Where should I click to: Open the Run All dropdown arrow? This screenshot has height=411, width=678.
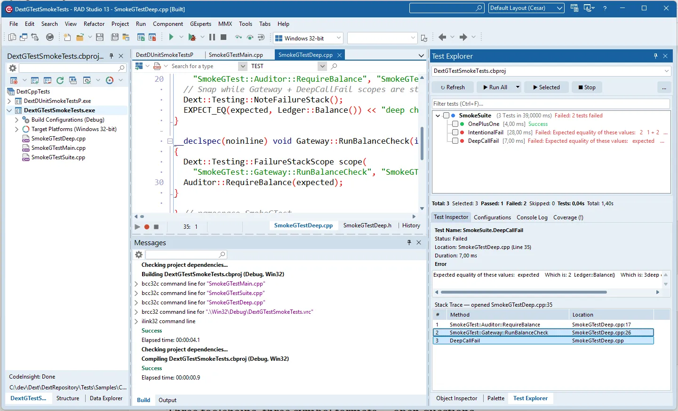(518, 87)
